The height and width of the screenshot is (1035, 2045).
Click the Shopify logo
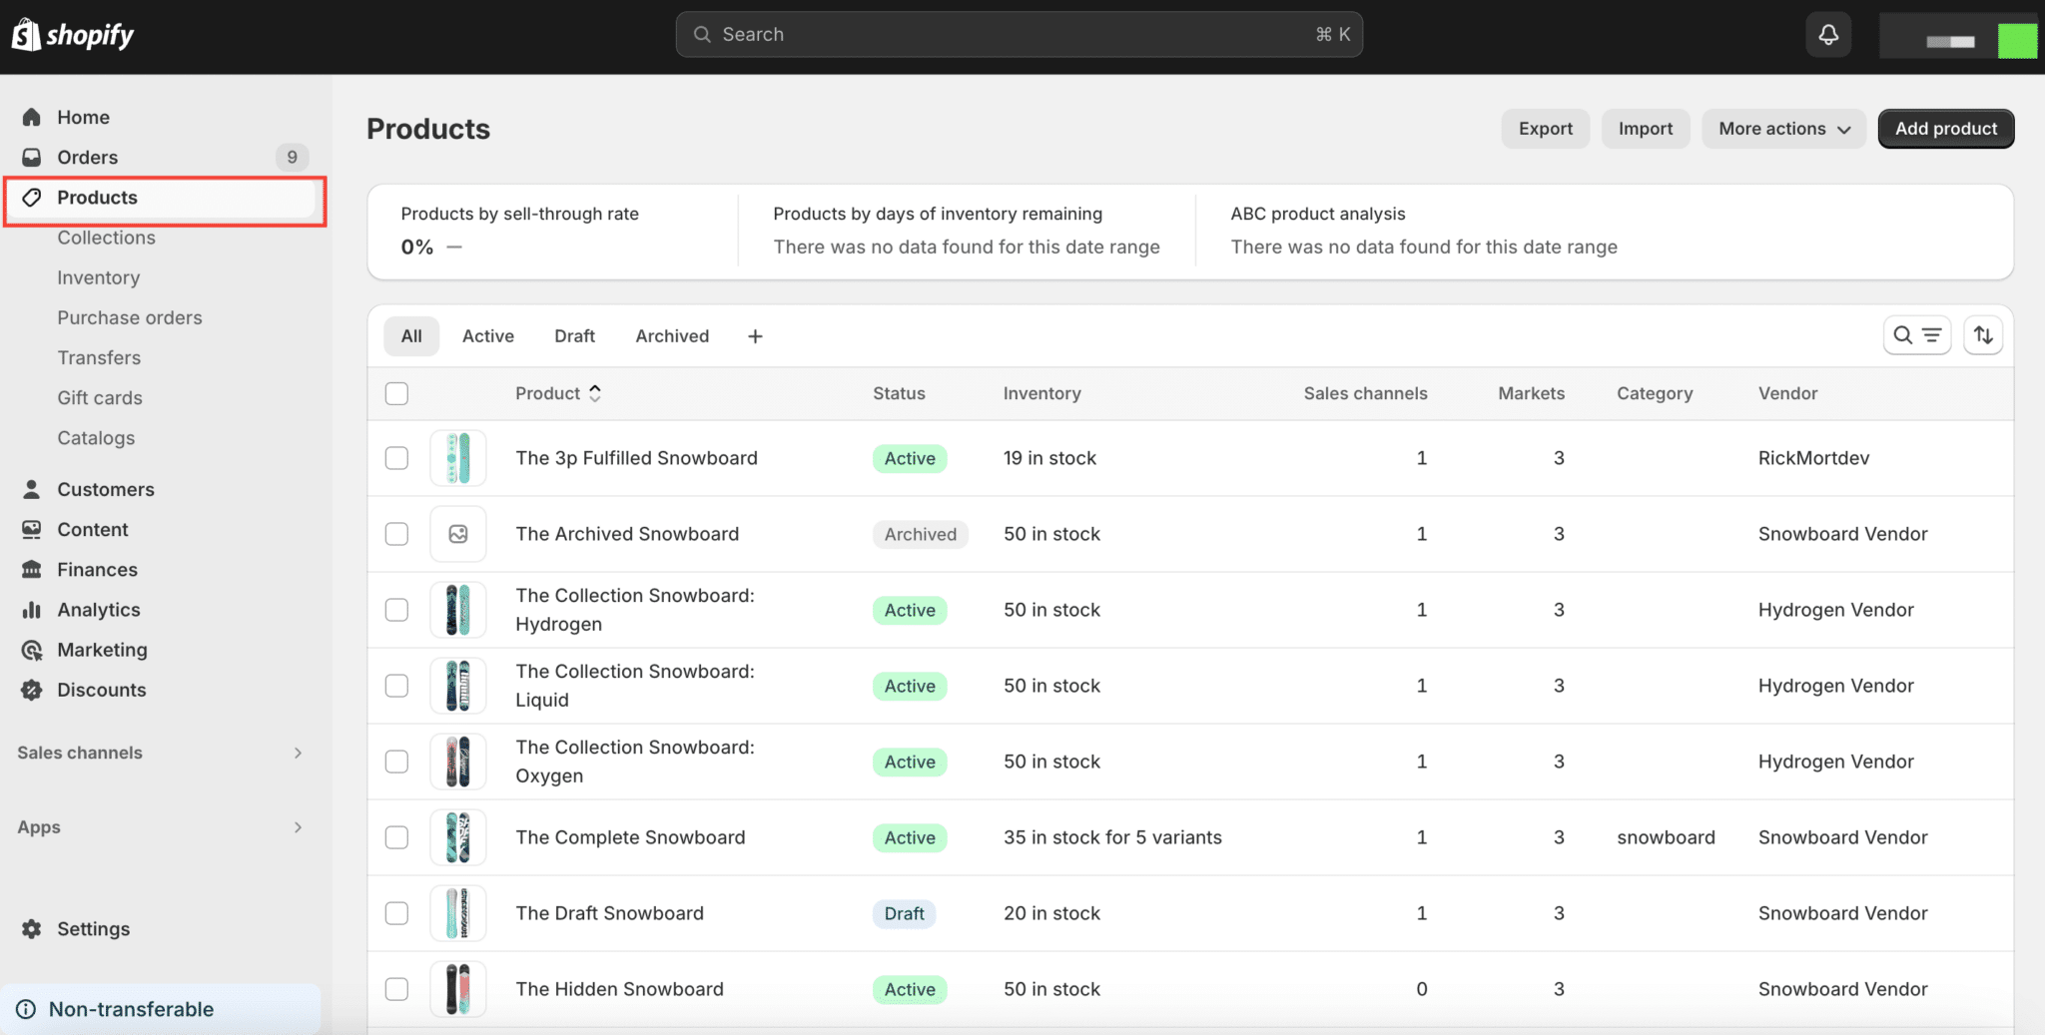pyautogui.click(x=73, y=35)
